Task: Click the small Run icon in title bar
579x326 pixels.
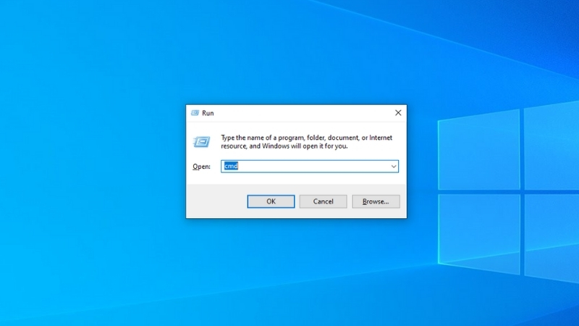Action: coord(195,113)
